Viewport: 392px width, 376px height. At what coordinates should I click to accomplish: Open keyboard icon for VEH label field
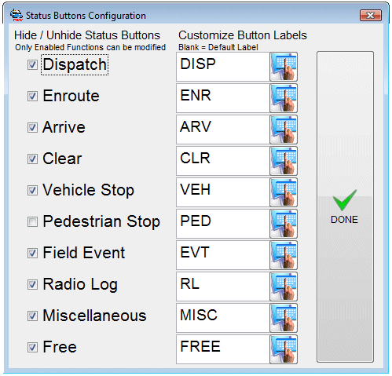[284, 192]
